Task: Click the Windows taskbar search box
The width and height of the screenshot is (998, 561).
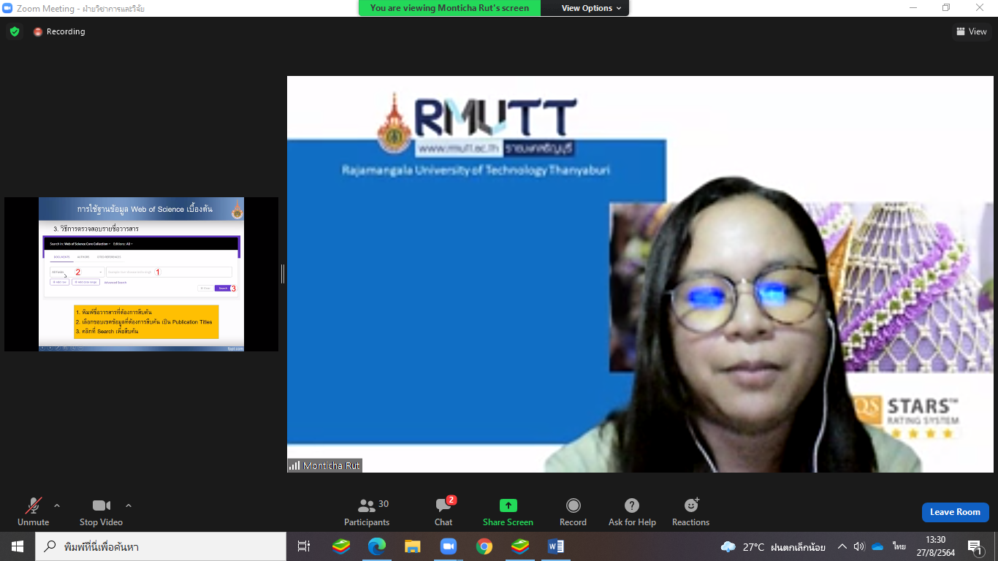Action: (161, 546)
